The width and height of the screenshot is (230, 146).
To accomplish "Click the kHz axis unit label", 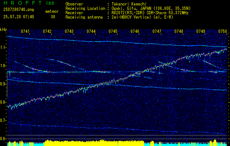I will click(3, 30).
